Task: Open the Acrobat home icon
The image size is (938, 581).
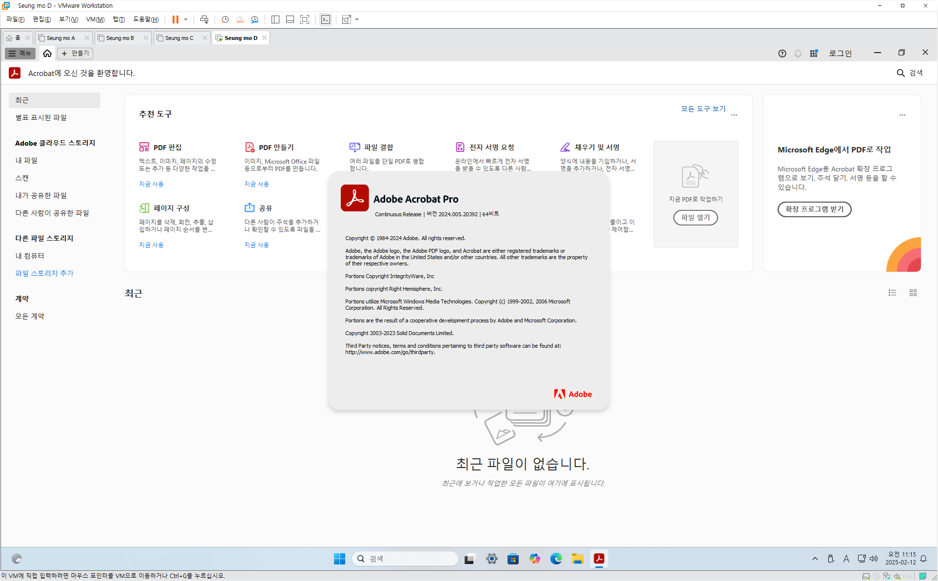Action: coord(47,54)
